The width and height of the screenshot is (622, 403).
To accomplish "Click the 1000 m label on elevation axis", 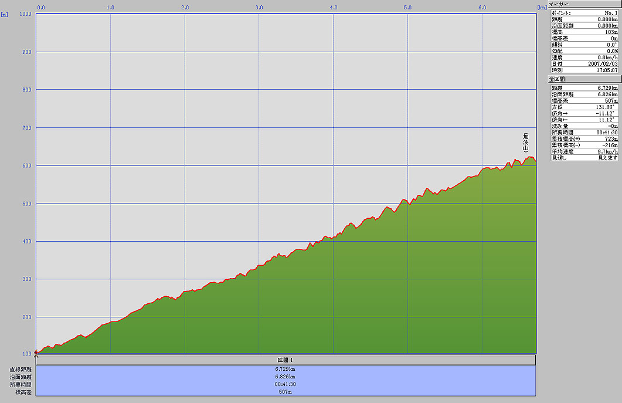I will pos(25,14).
